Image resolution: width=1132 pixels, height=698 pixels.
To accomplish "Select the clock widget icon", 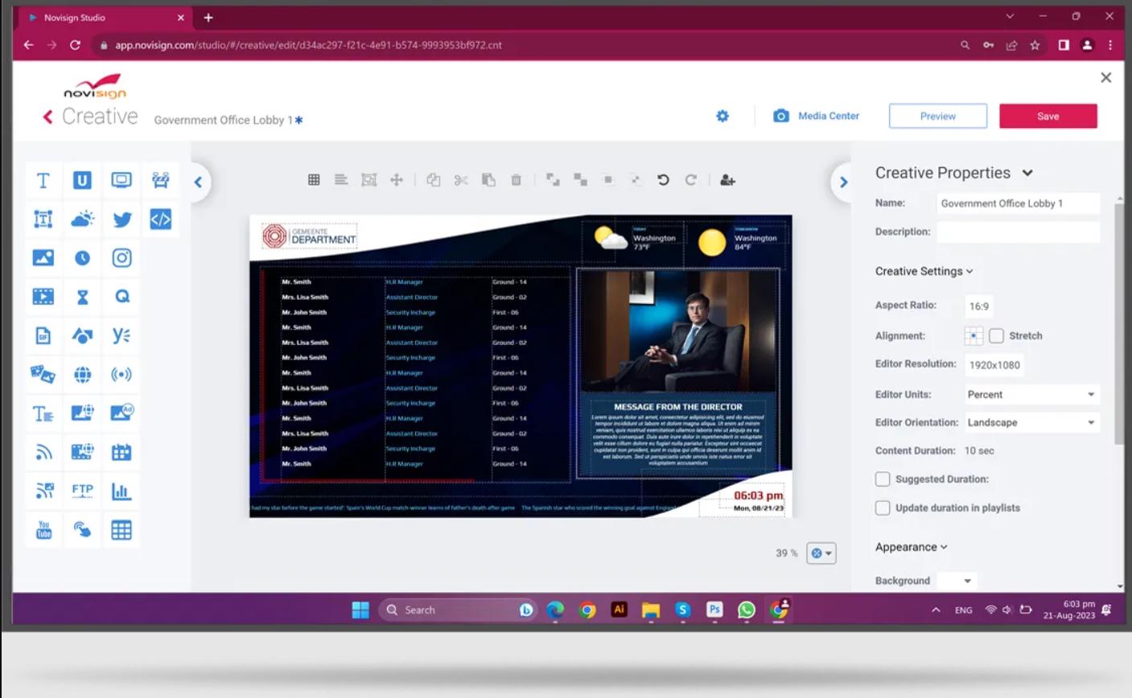I will coord(82,258).
